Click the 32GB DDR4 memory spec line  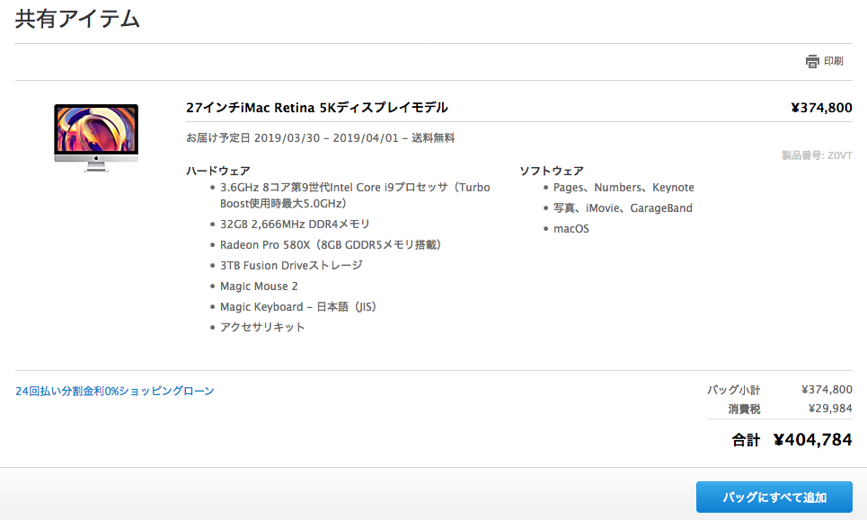click(295, 224)
